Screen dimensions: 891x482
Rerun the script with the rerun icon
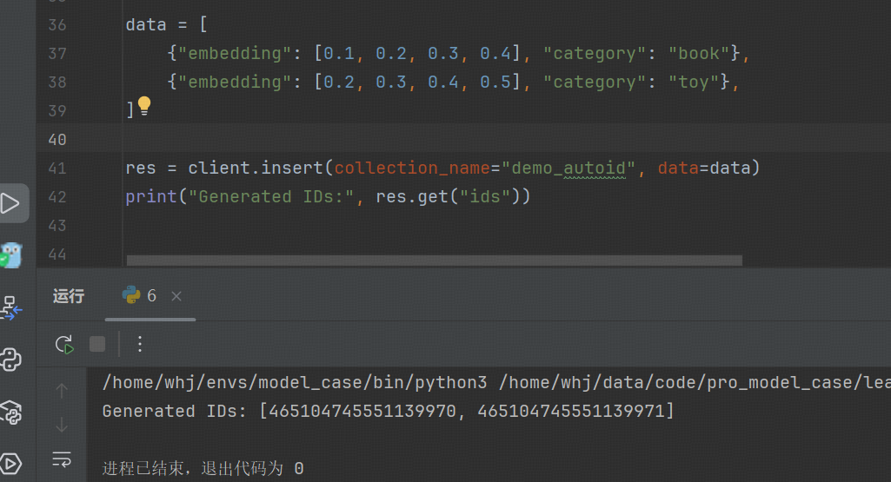64,344
